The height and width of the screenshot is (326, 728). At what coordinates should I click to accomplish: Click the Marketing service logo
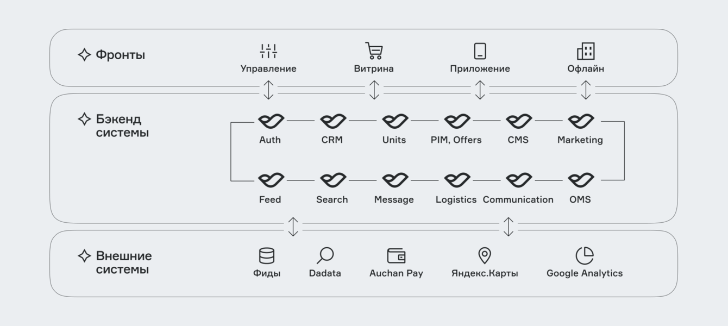pos(580,121)
